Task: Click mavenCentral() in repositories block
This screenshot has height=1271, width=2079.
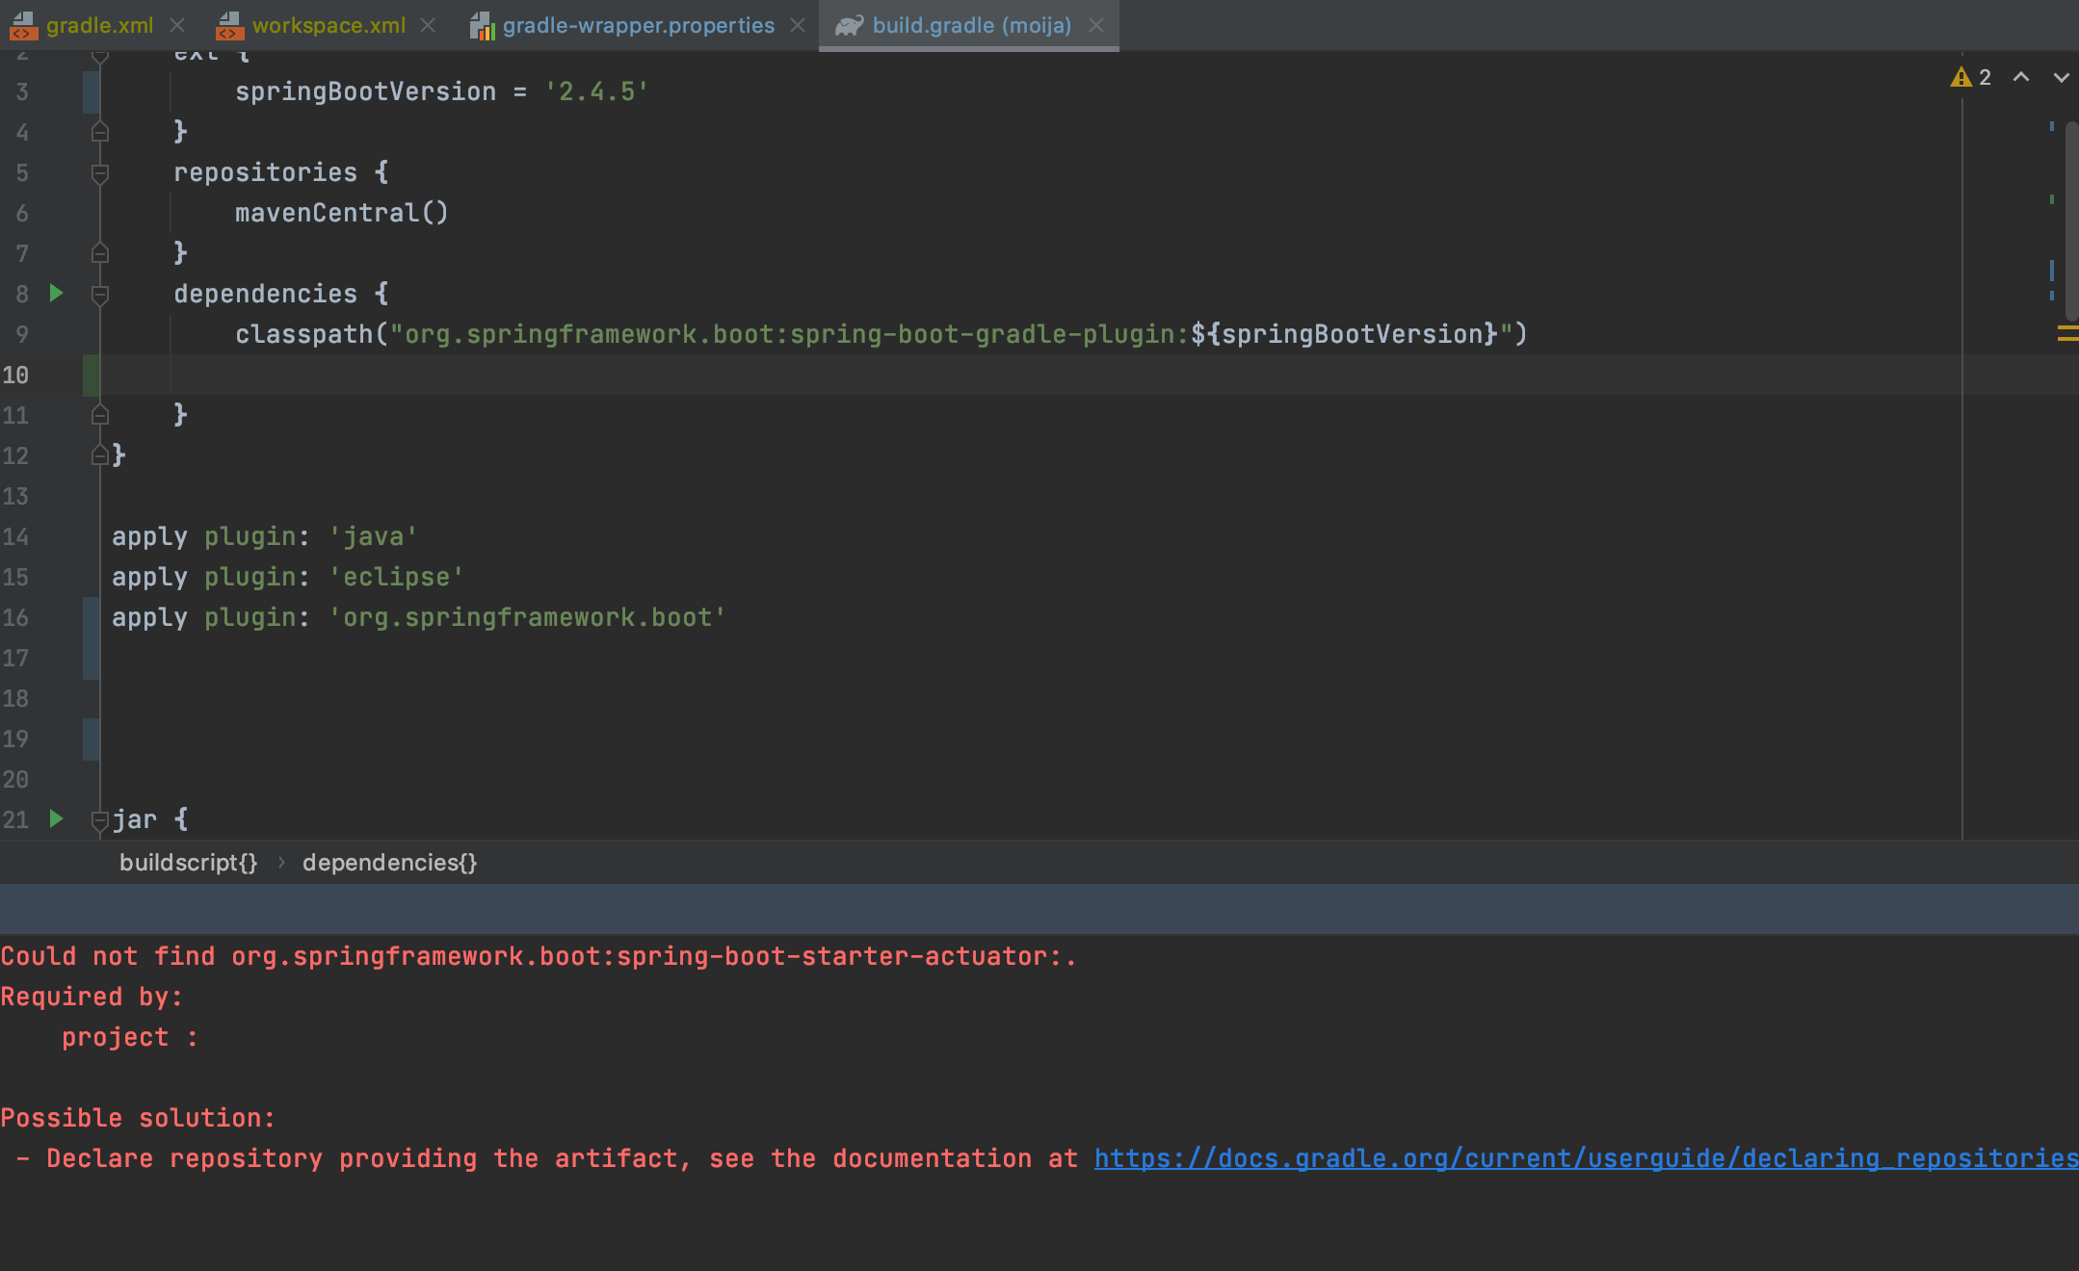Action: pos(342,213)
